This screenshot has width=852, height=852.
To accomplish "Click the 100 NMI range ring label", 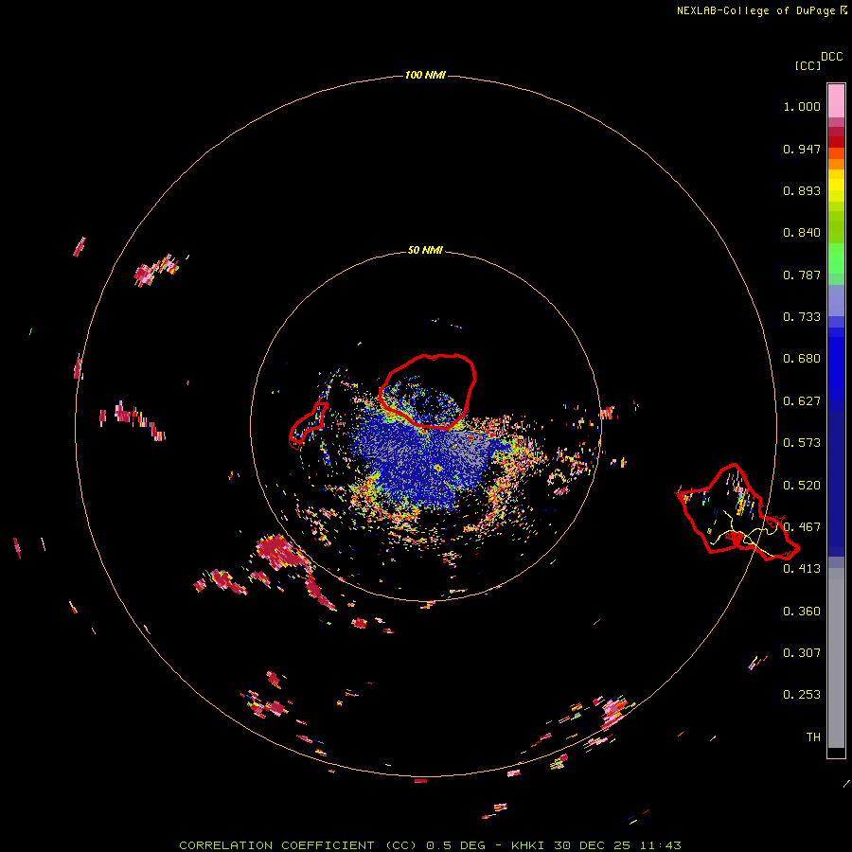I will [425, 75].
